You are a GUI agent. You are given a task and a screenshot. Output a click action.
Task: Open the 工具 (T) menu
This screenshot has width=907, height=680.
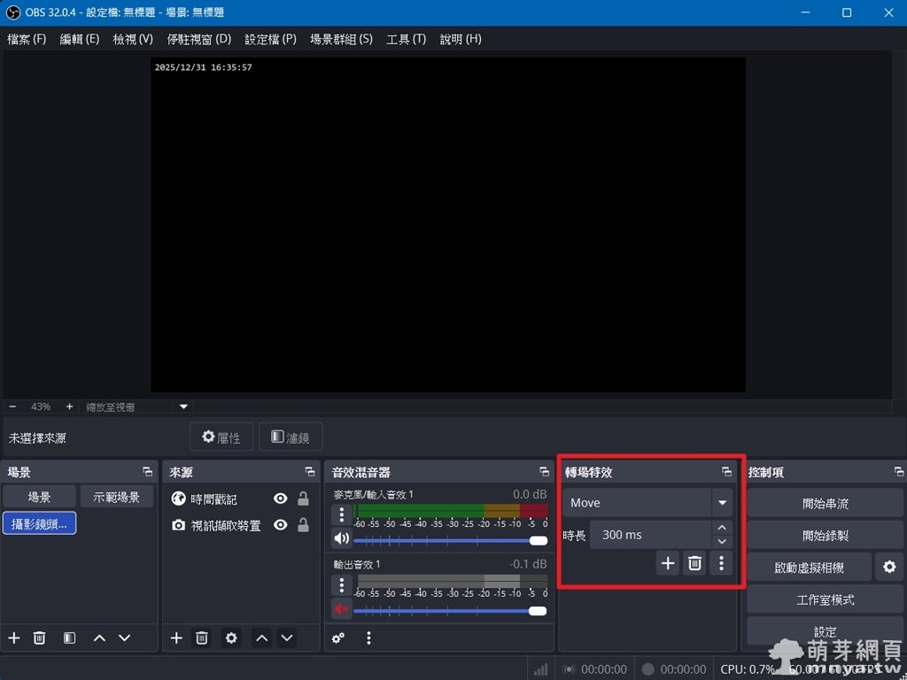[x=406, y=39]
